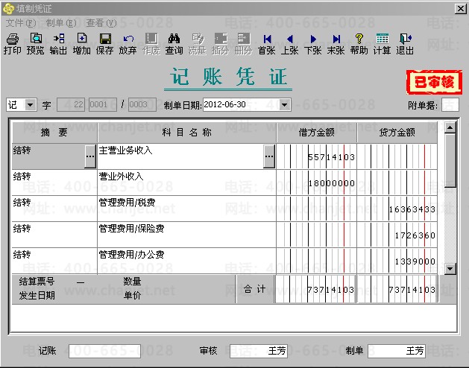Open the 文件 menu
This screenshot has height=368, width=469.
pyautogui.click(x=15, y=23)
